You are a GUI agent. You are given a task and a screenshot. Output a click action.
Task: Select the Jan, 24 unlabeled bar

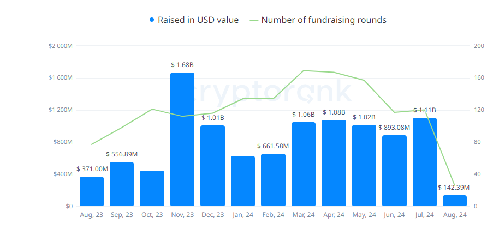click(x=243, y=181)
